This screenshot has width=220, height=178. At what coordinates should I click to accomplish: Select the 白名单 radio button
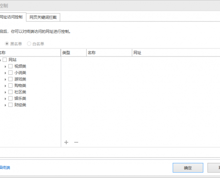[29, 44]
